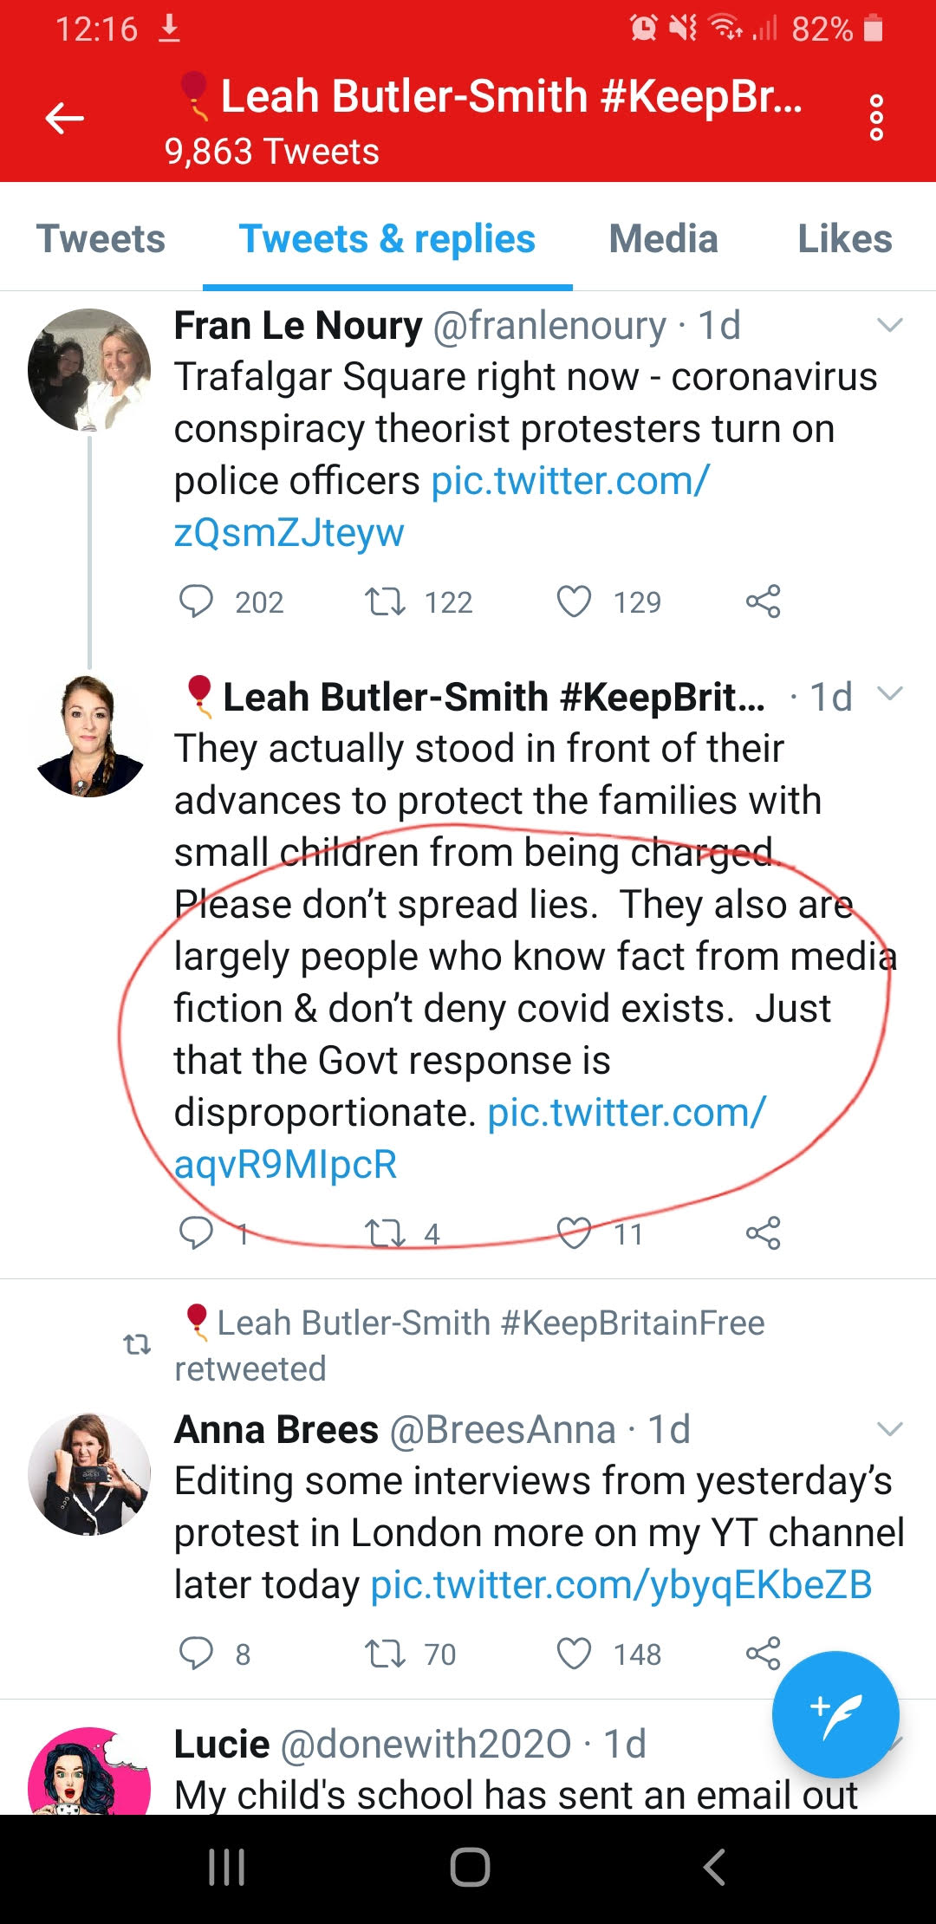The width and height of the screenshot is (936, 1924).
Task: Tap the compose new tweet button
Action: (x=835, y=1714)
